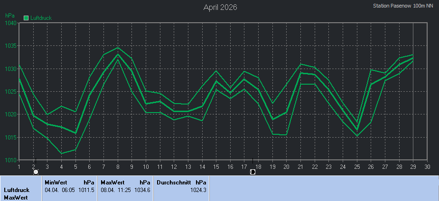Click the green Luftdruck legend swatch

[x=26, y=18]
